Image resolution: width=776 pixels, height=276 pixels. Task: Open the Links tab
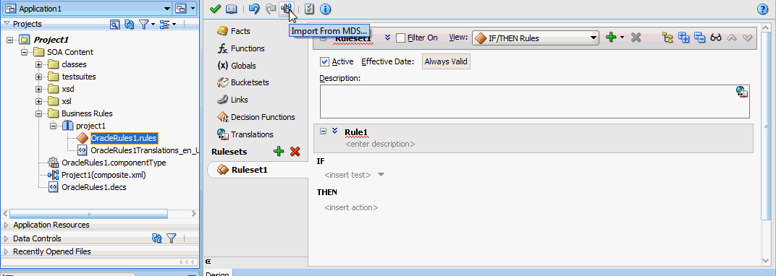pyautogui.click(x=232, y=100)
